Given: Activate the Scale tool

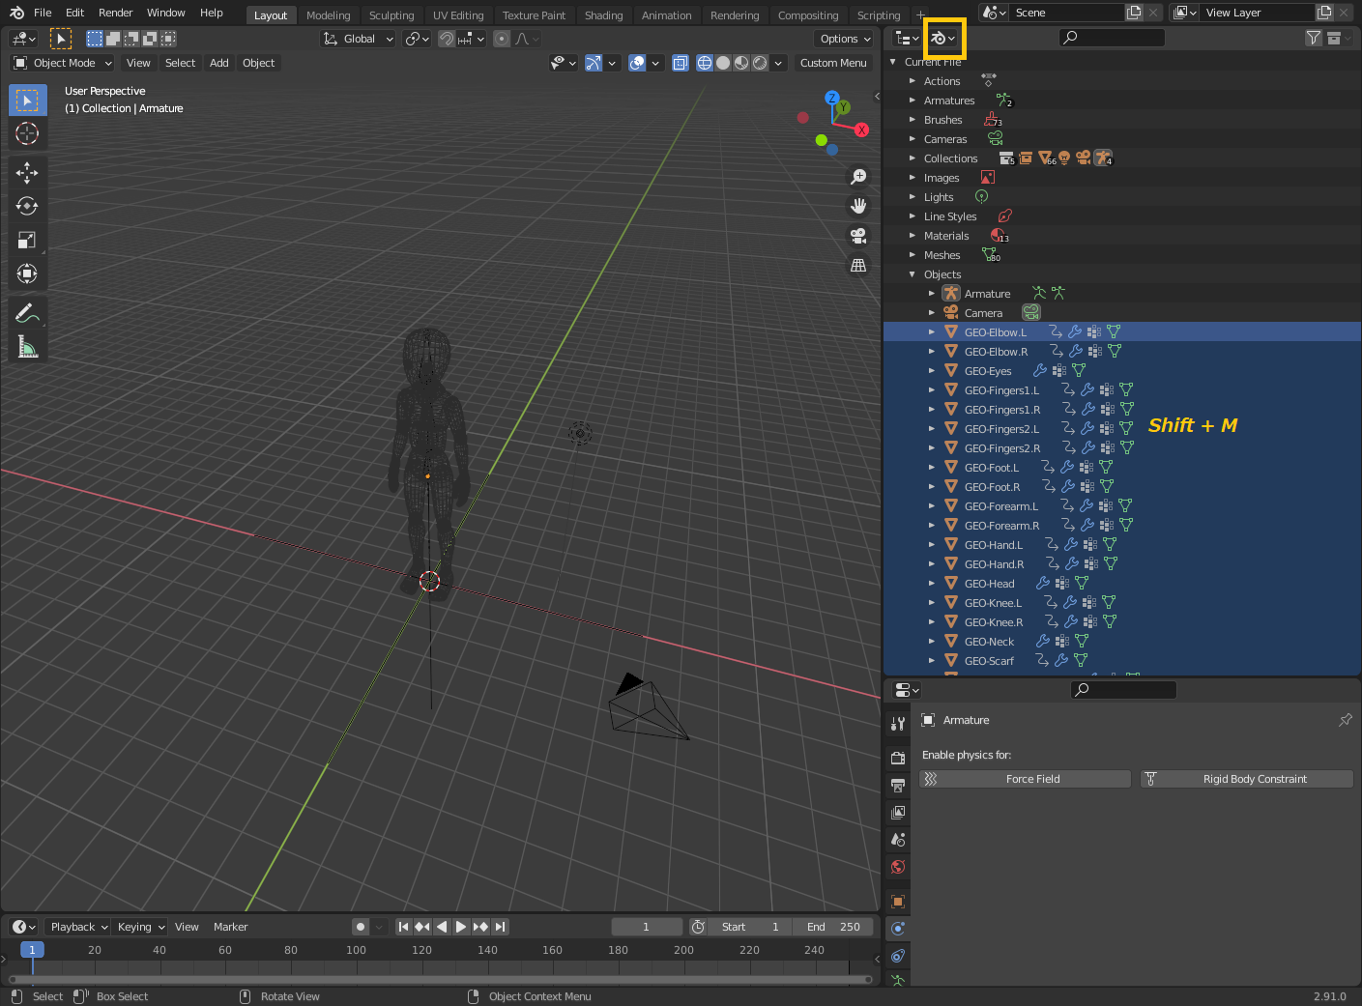Looking at the screenshot, I should (27, 240).
